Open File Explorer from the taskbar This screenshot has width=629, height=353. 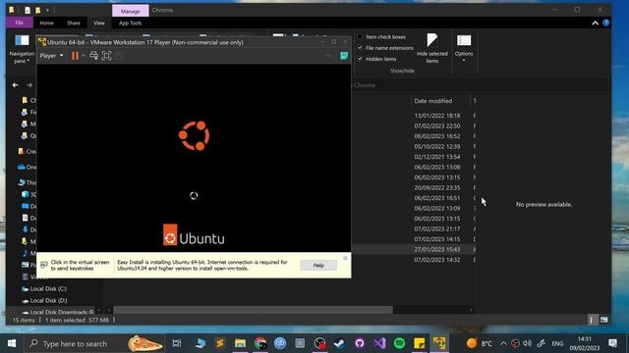point(240,343)
